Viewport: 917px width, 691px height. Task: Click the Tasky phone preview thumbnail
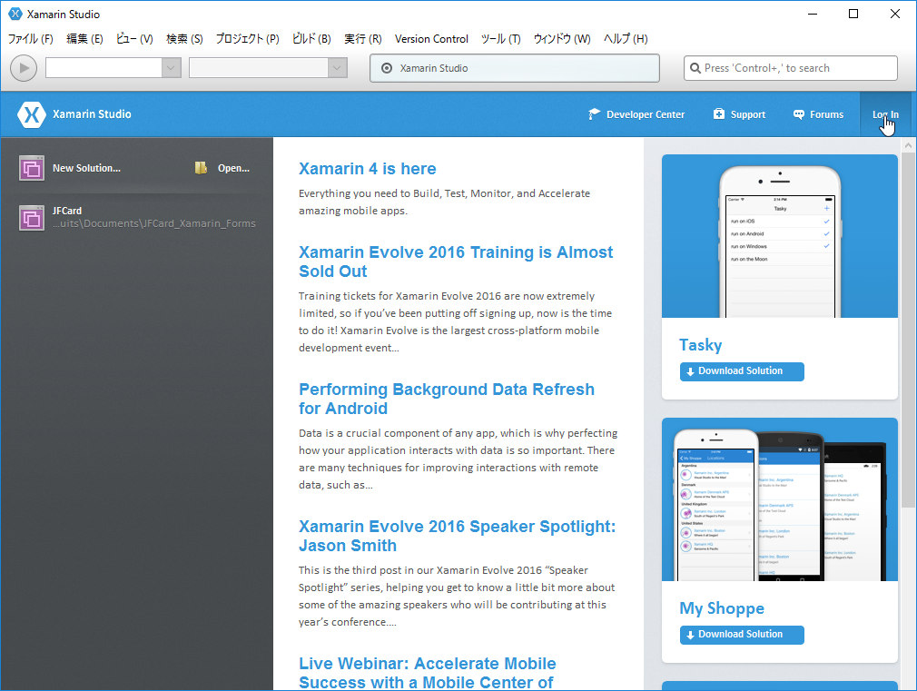point(780,236)
